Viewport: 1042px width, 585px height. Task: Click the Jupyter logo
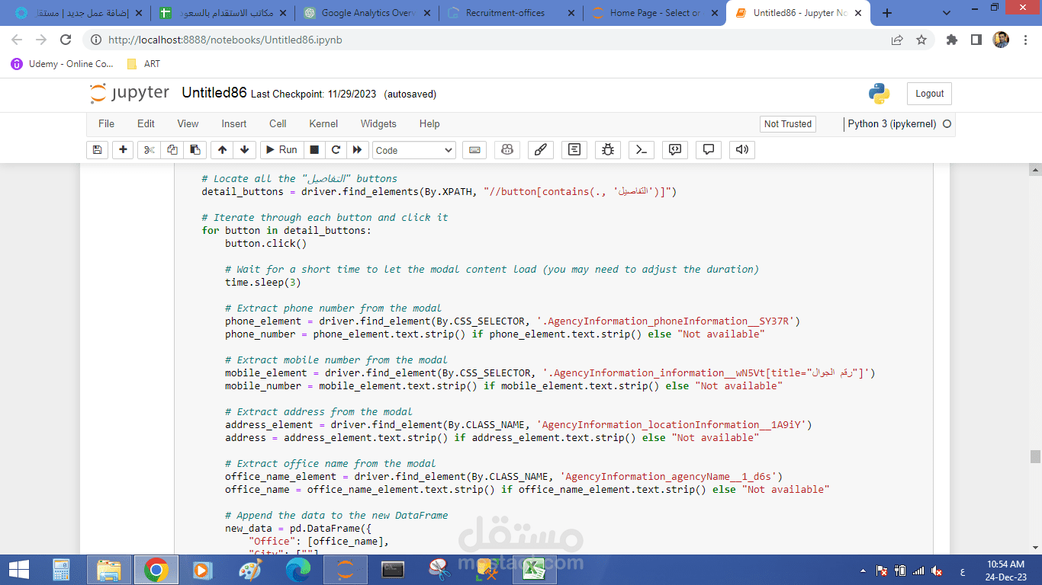click(130, 93)
